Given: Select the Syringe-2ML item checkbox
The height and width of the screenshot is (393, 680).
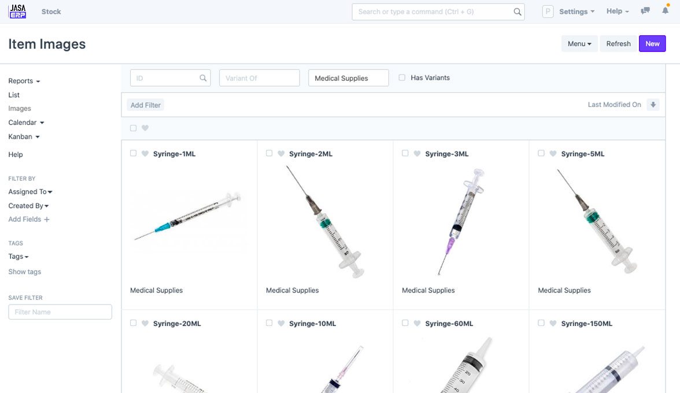Looking at the screenshot, I should click(x=269, y=153).
